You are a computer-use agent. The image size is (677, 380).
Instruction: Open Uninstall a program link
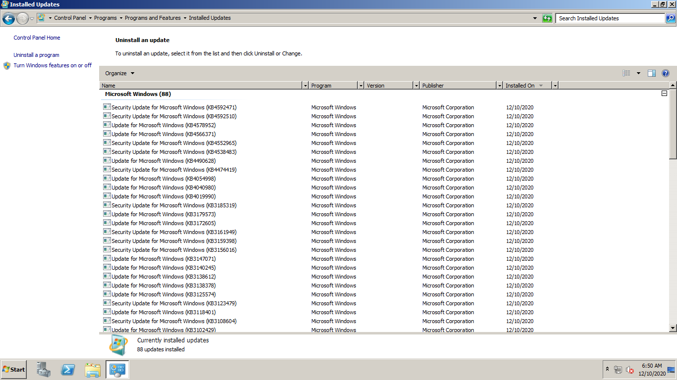coord(36,55)
